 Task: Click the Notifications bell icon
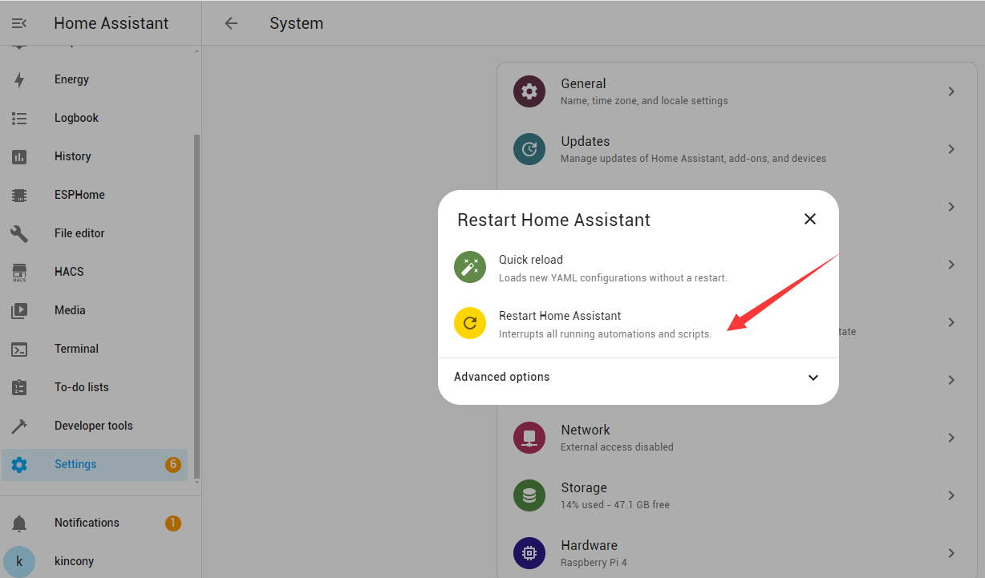coord(19,523)
